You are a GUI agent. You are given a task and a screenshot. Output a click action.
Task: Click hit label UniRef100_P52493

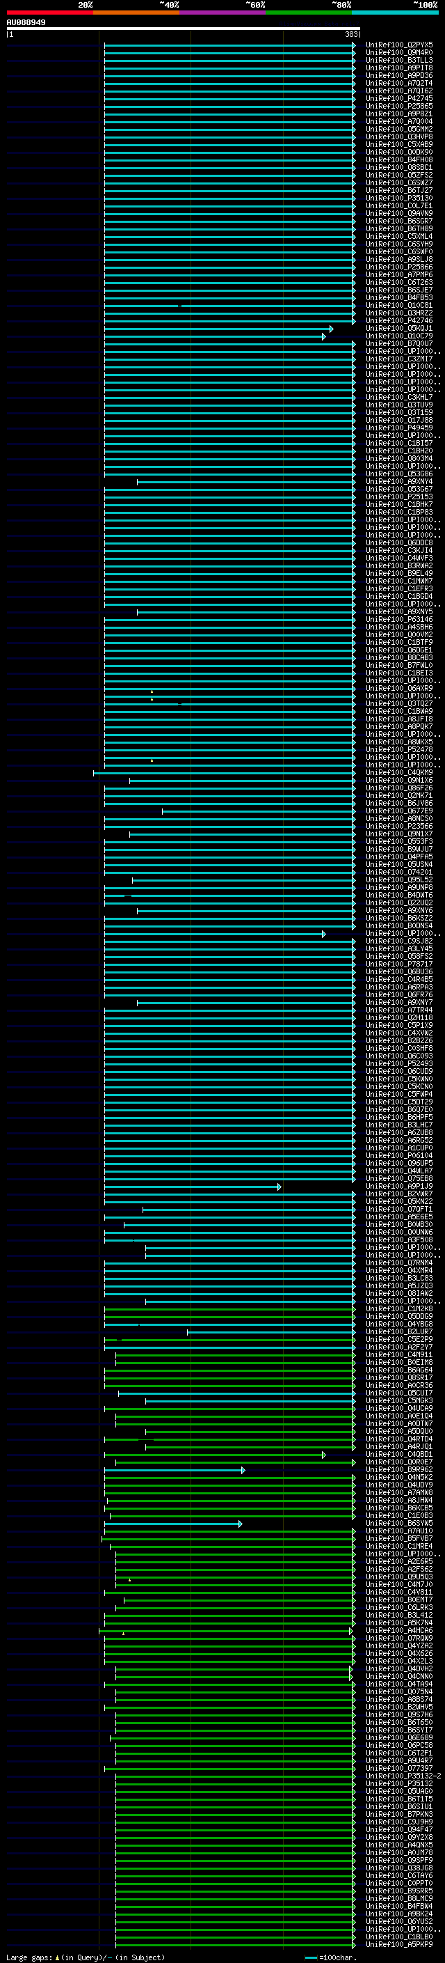tap(399, 1064)
